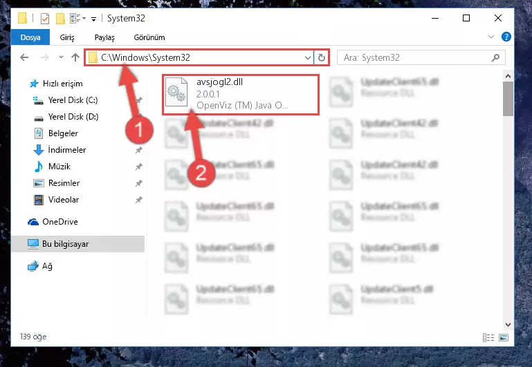Click the back navigation arrow
Image resolution: width=532 pixels, height=367 pixels.
[x=24, y=57]
